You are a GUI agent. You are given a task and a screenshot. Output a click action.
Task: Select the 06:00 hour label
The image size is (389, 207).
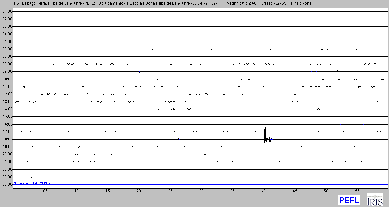pyautogui.click(x=7, y=49)
